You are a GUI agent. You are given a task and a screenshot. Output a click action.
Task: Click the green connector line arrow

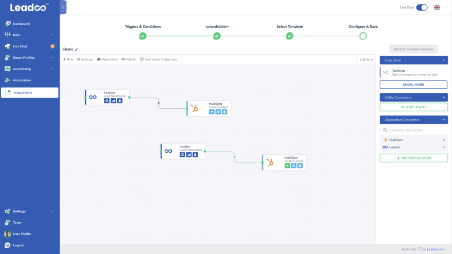[234, 157]
